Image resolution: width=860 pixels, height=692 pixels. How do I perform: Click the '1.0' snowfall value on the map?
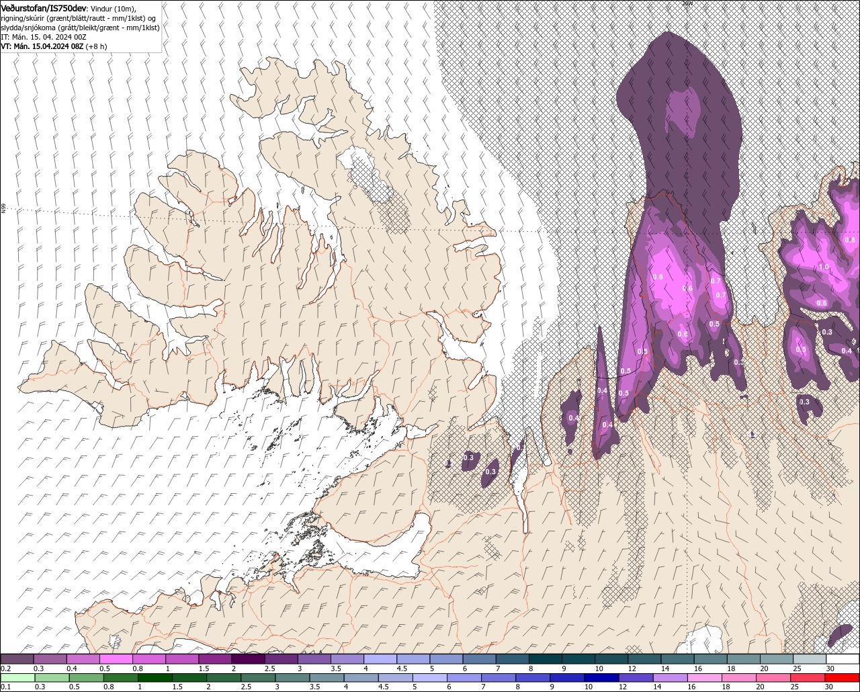click(x=824, y=267)
